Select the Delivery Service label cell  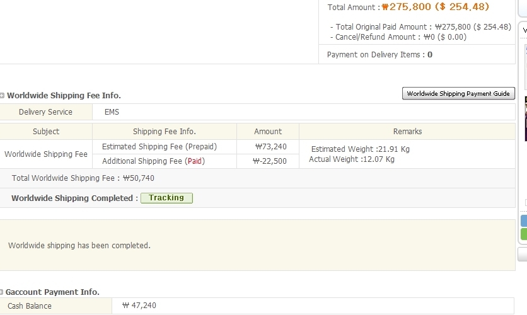click(x=45, y=112)
